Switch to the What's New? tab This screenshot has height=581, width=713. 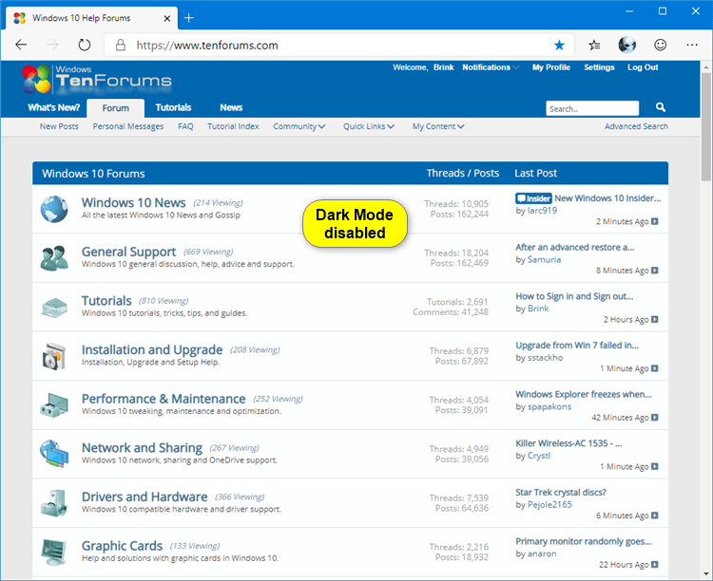click(53, 107)
